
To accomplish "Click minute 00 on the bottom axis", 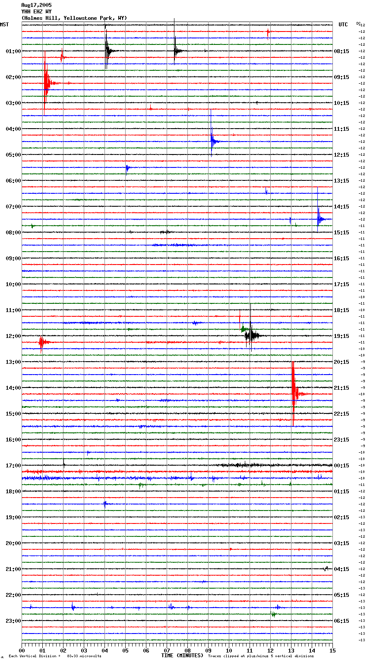I will point(22,651).
